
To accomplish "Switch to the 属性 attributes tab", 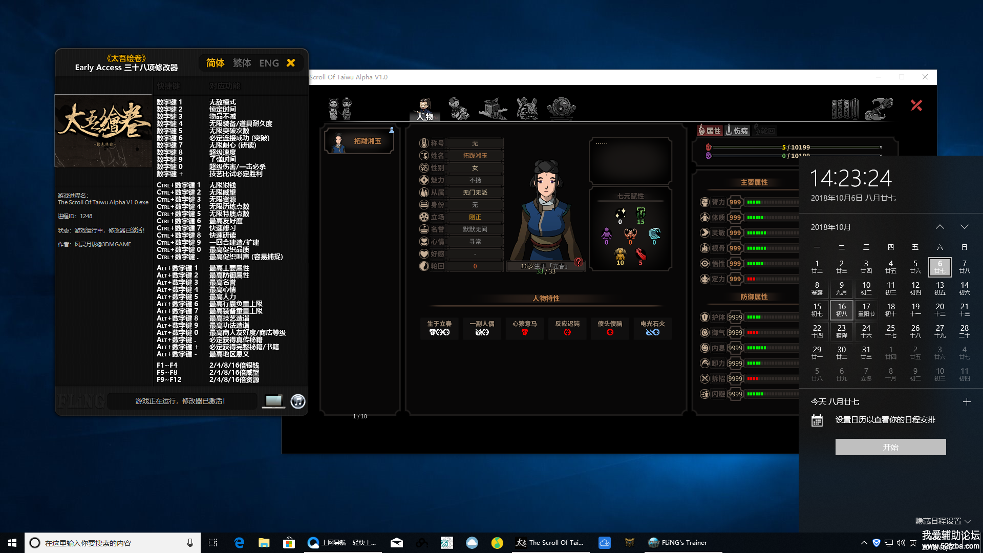I will pos(710,131).
